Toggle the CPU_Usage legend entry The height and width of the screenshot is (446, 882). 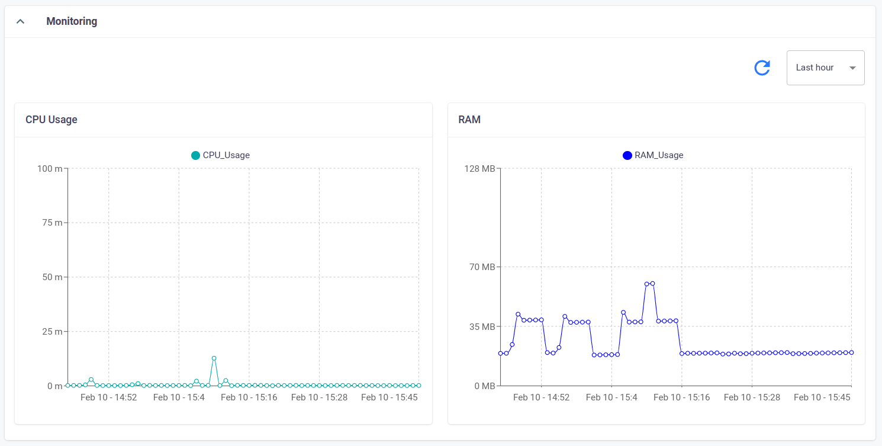pyautogui.click(x=220, y=155)
